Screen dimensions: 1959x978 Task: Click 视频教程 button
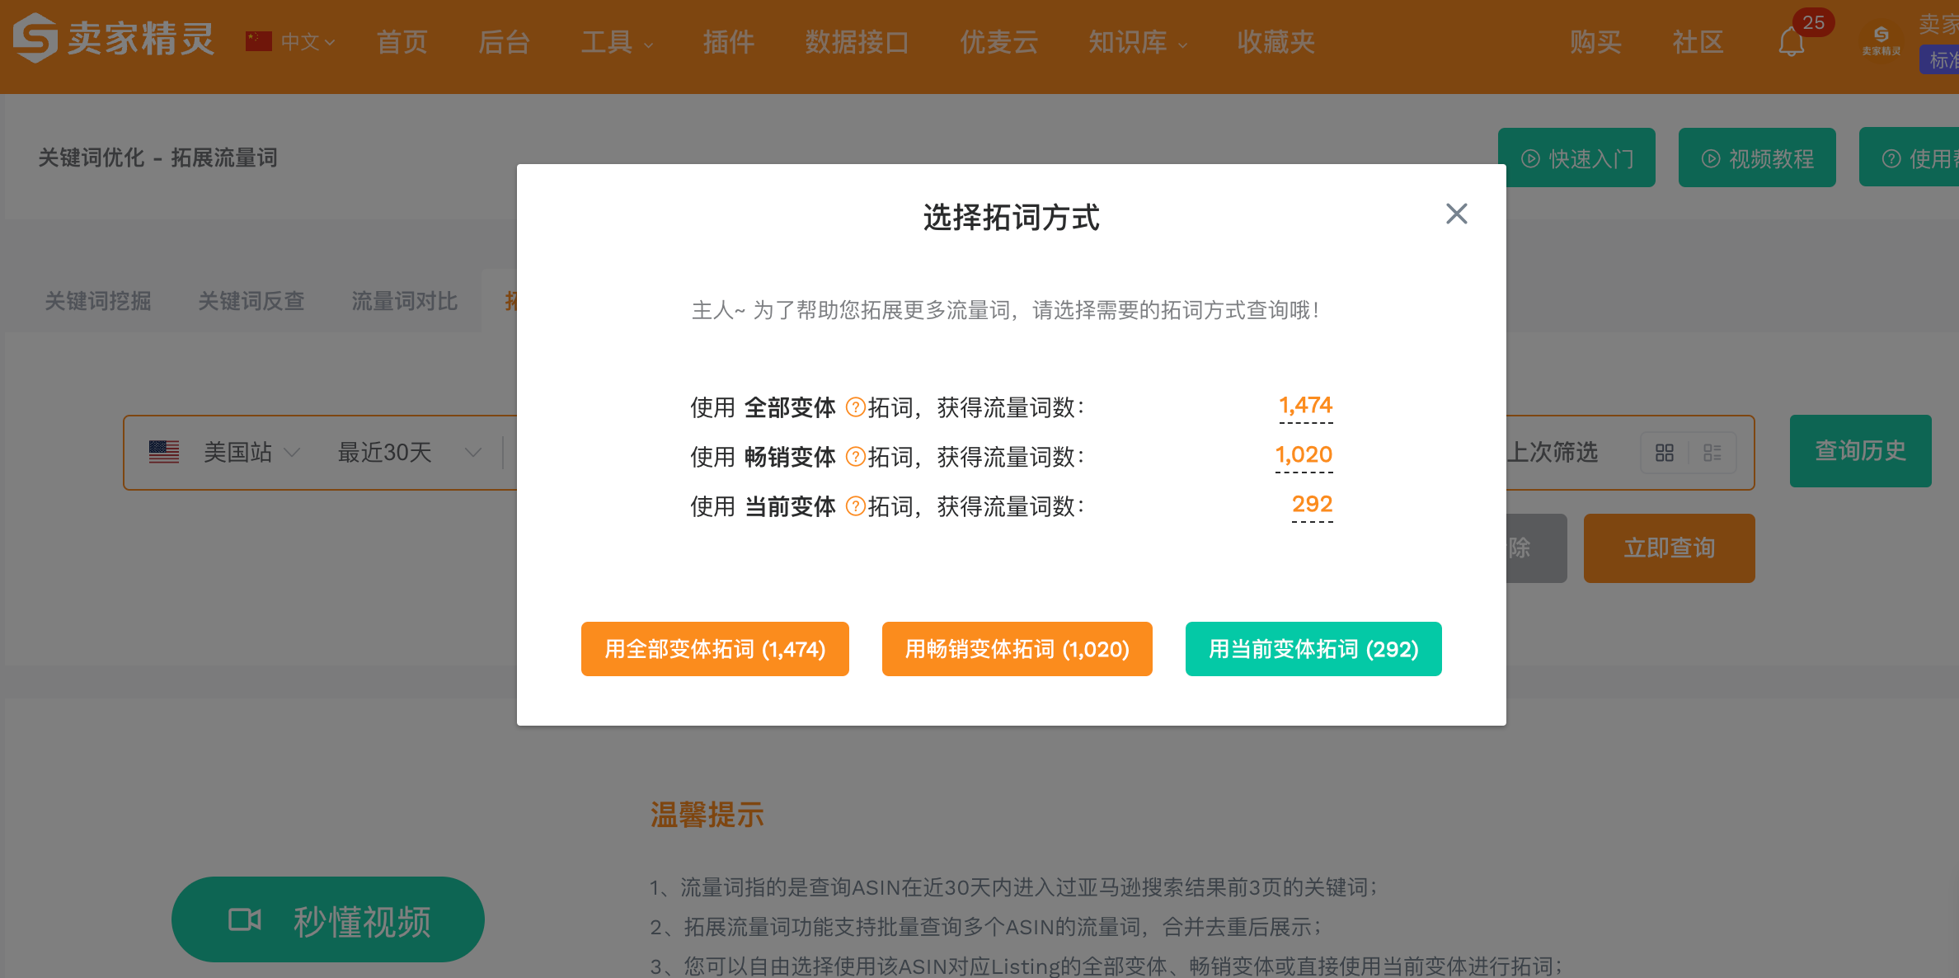(x=1757, y=158)
